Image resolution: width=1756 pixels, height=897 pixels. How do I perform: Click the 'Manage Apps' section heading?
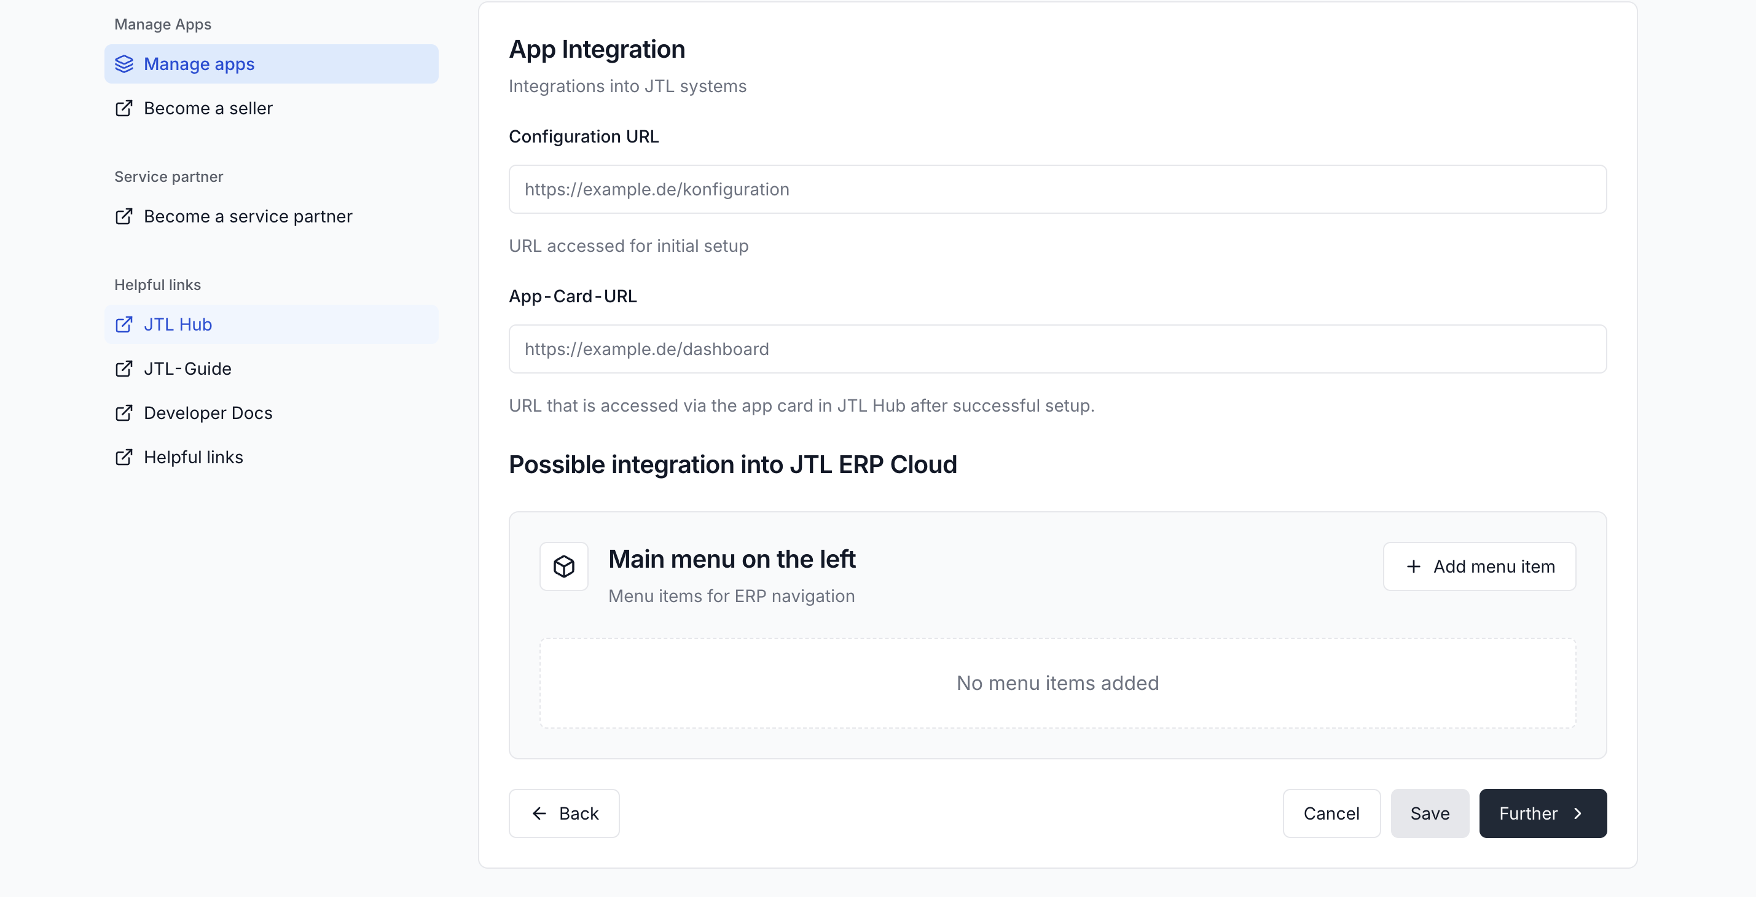pyautogui.click(x=162, y=25)
